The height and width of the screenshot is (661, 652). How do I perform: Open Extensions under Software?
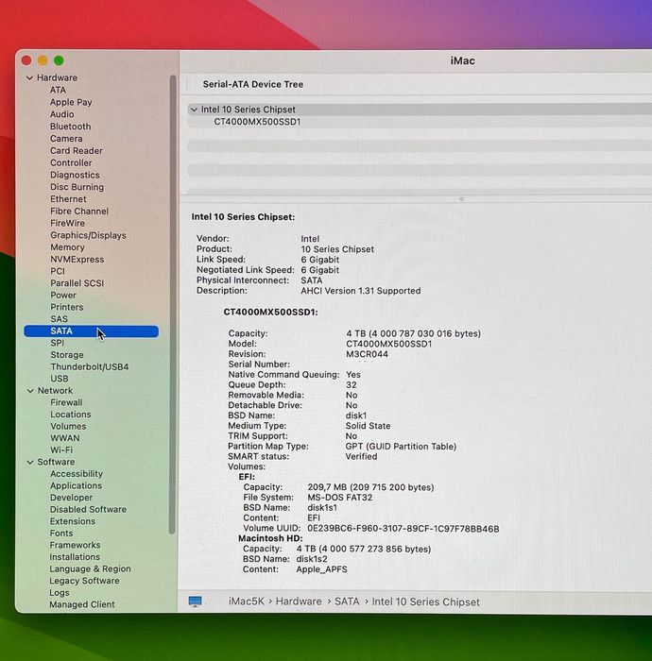click(73, 521)
